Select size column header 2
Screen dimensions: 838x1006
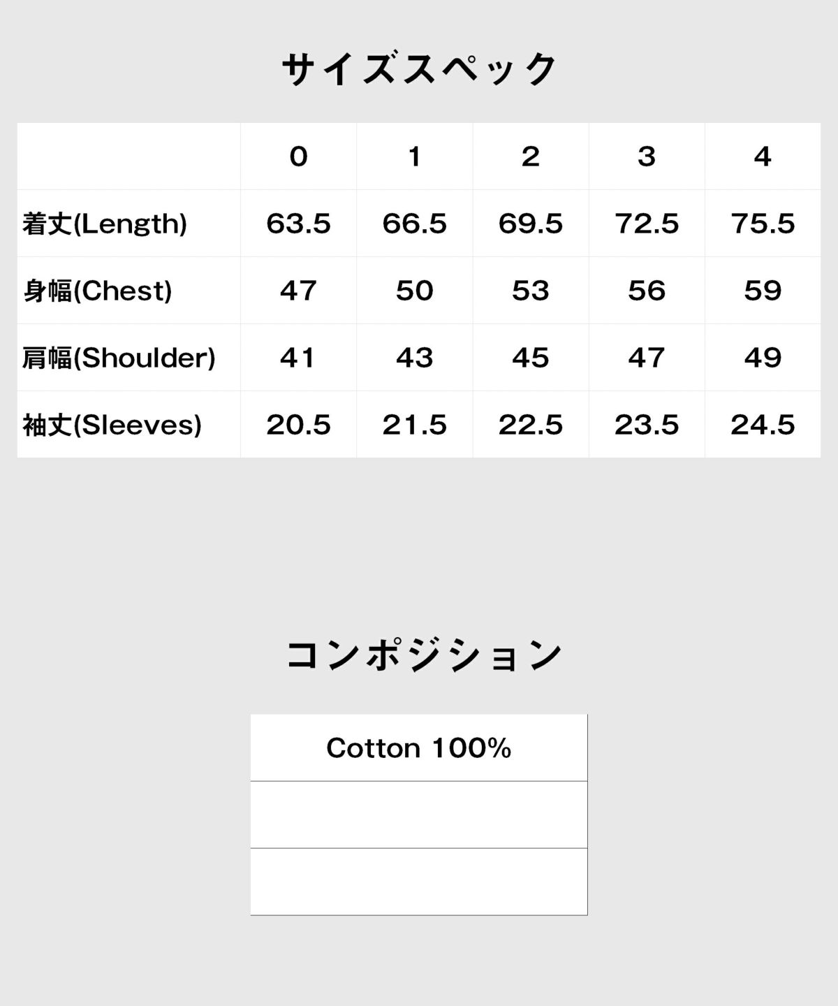click(531, 156)
